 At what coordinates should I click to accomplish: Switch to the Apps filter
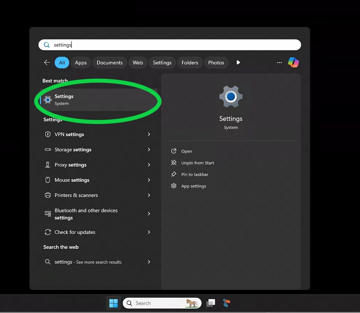tap(81, 63)
